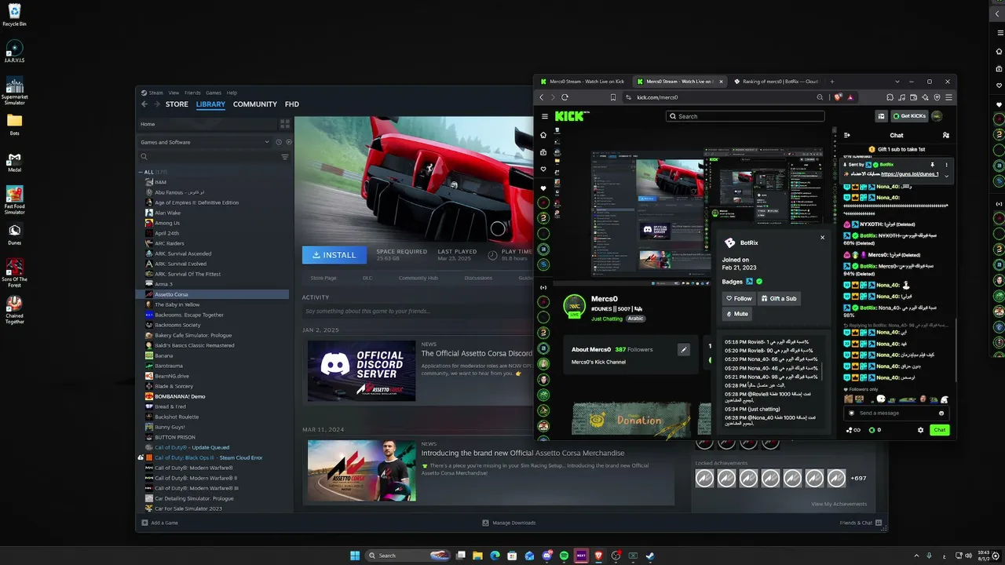Bookmark the current Kick page
This screenshot has width=1005, height=565.
[x=613, y=97]
